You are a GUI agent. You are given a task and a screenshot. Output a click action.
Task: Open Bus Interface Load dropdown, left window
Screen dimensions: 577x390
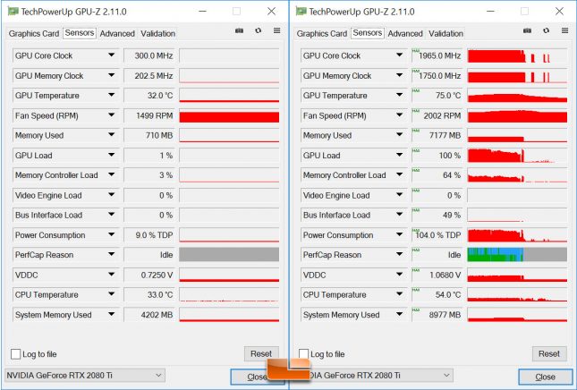point(111,216)
